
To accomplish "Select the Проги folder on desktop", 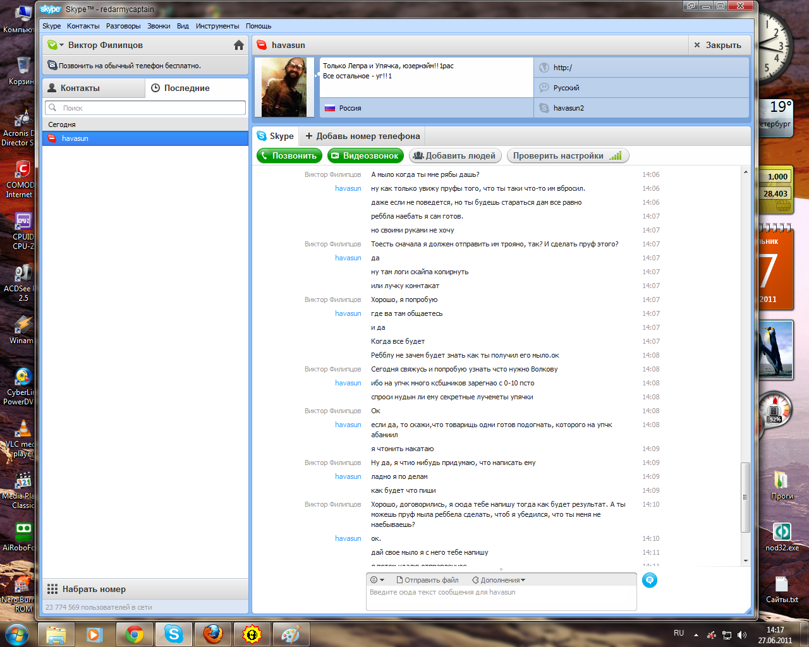I will (782, 485).
